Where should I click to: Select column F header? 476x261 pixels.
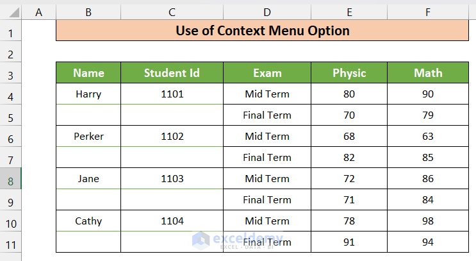point(428,10)
